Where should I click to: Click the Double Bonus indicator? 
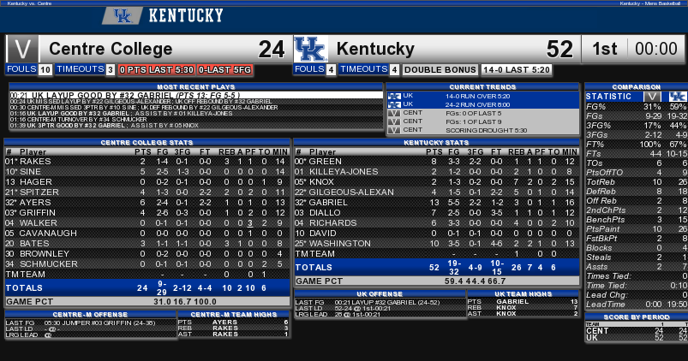[x=440, y=69]
